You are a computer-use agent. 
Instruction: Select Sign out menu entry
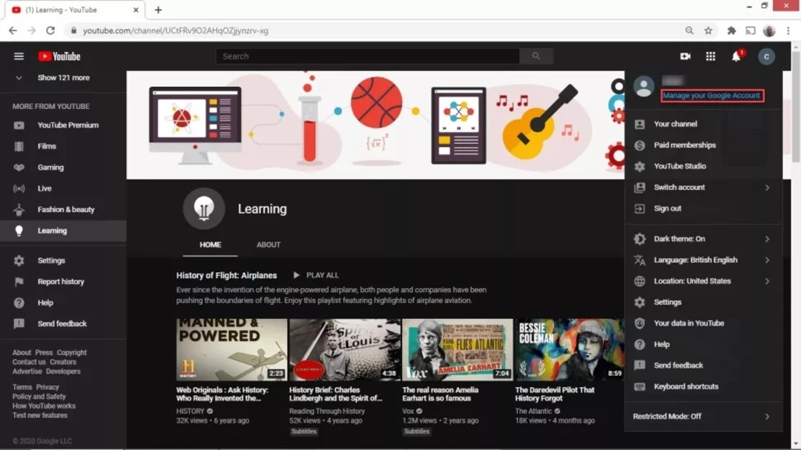703,208
